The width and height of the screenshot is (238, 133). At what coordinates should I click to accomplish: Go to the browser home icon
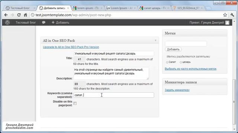point(26,15)
